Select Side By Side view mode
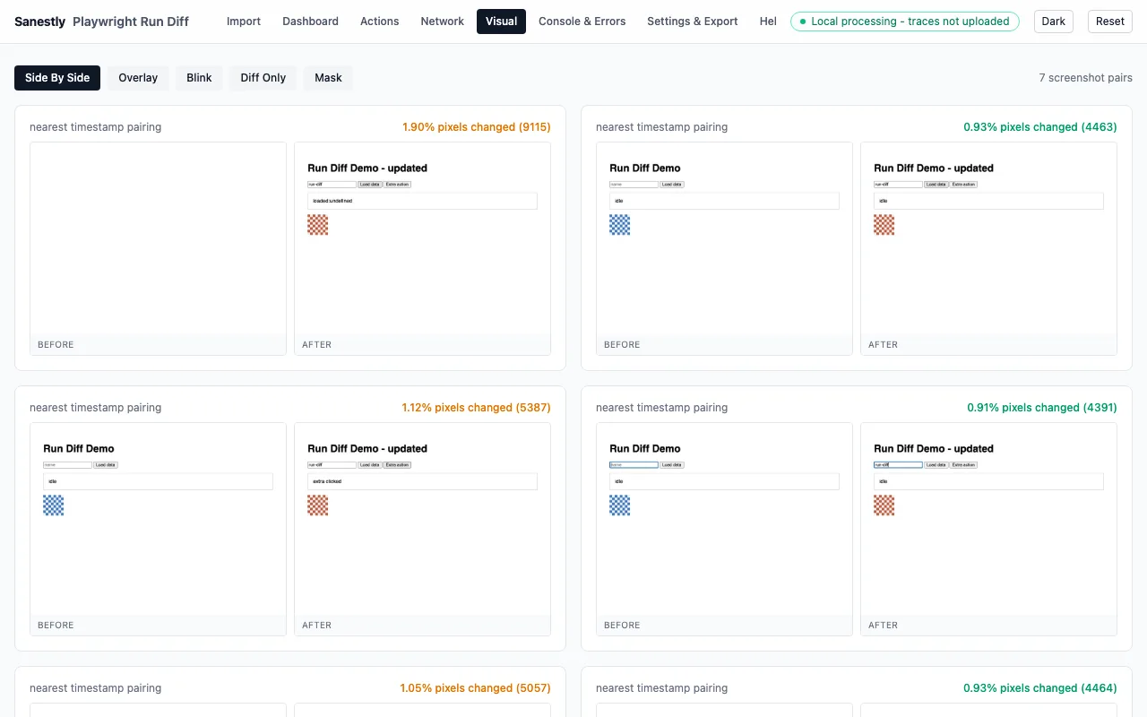 click(x=57, y=78)
